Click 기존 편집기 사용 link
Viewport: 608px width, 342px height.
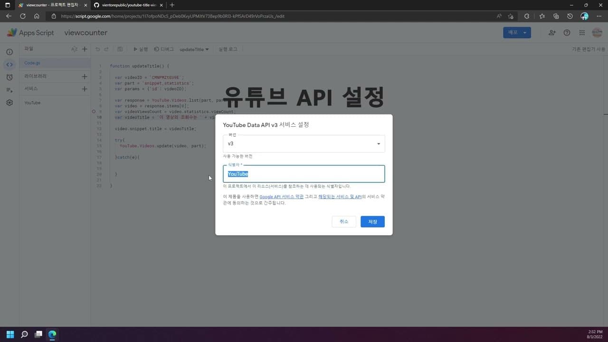[589, 49]
